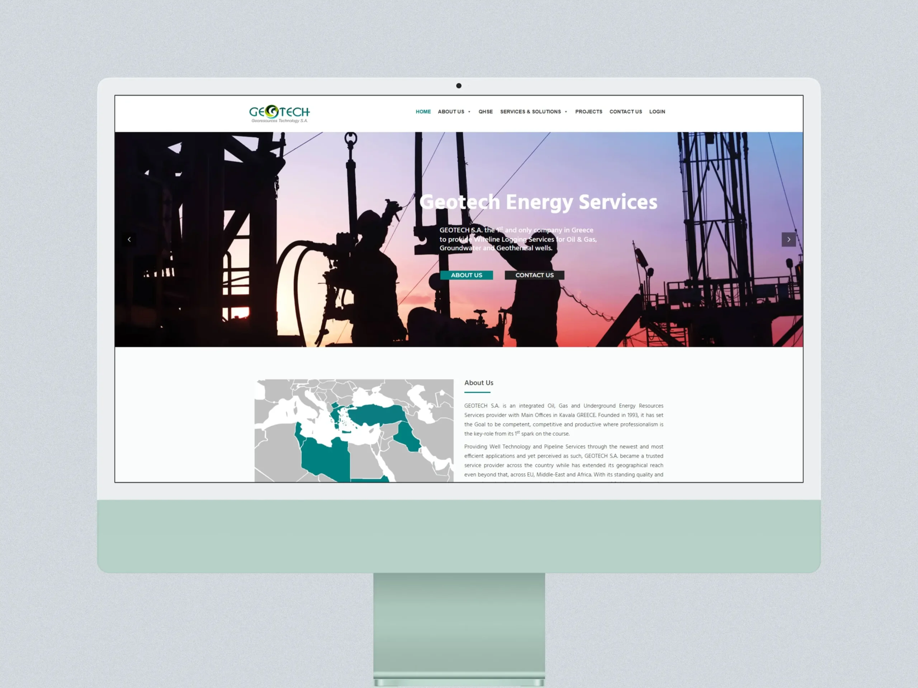Click the LOGIN link in the navbar
This screenshot has height=688, width=918.
(657, 111)
